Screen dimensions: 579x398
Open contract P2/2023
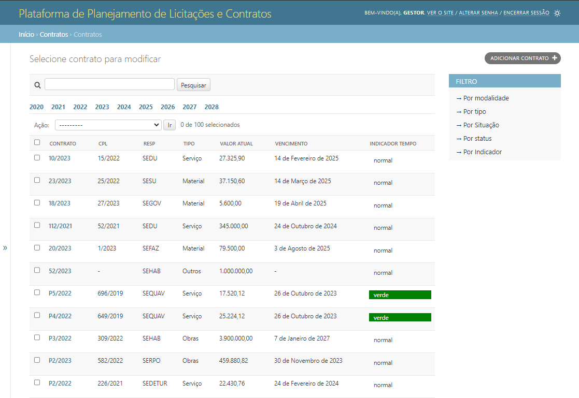60,360
